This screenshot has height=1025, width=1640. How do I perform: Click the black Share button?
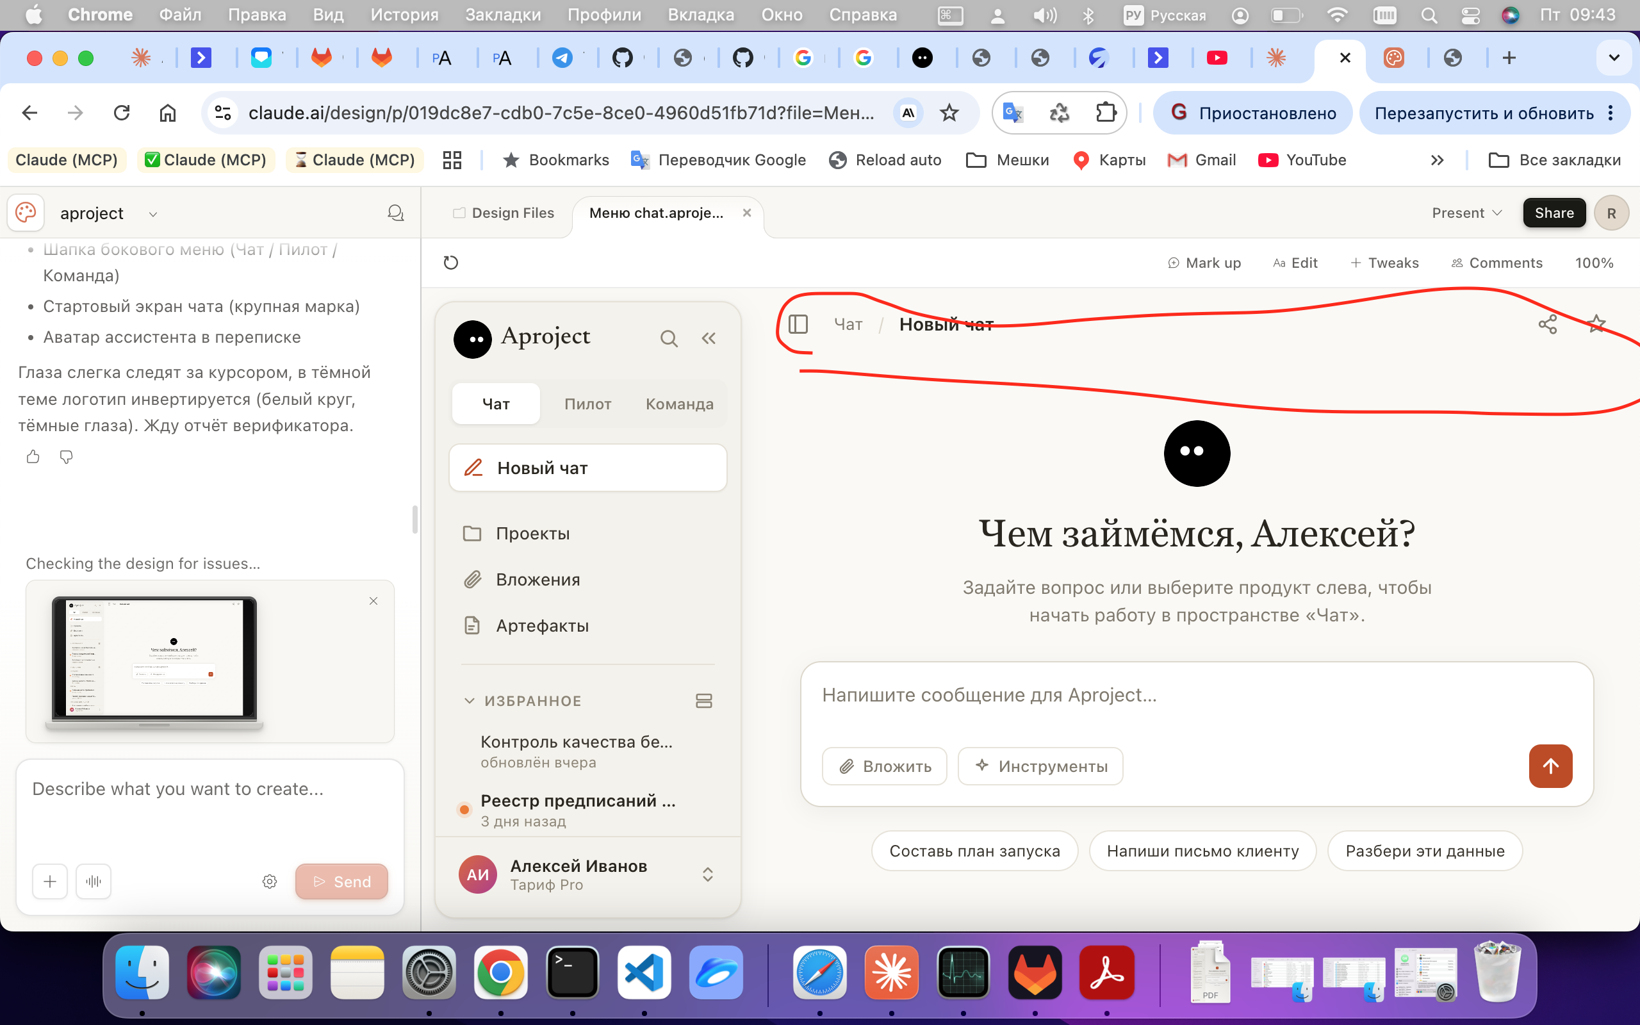click(1554, 213)
